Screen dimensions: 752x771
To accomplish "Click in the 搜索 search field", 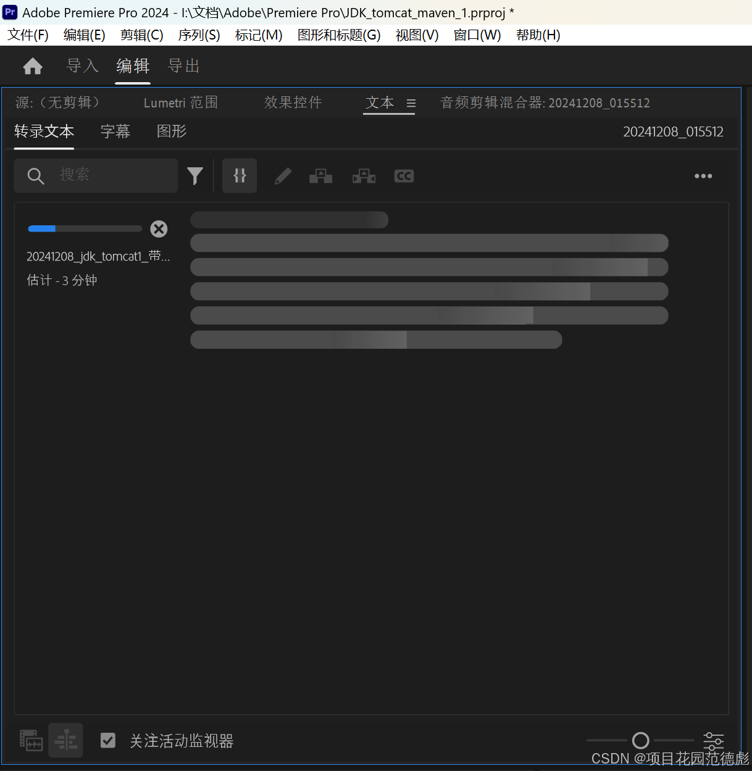I will pos(96,175).
